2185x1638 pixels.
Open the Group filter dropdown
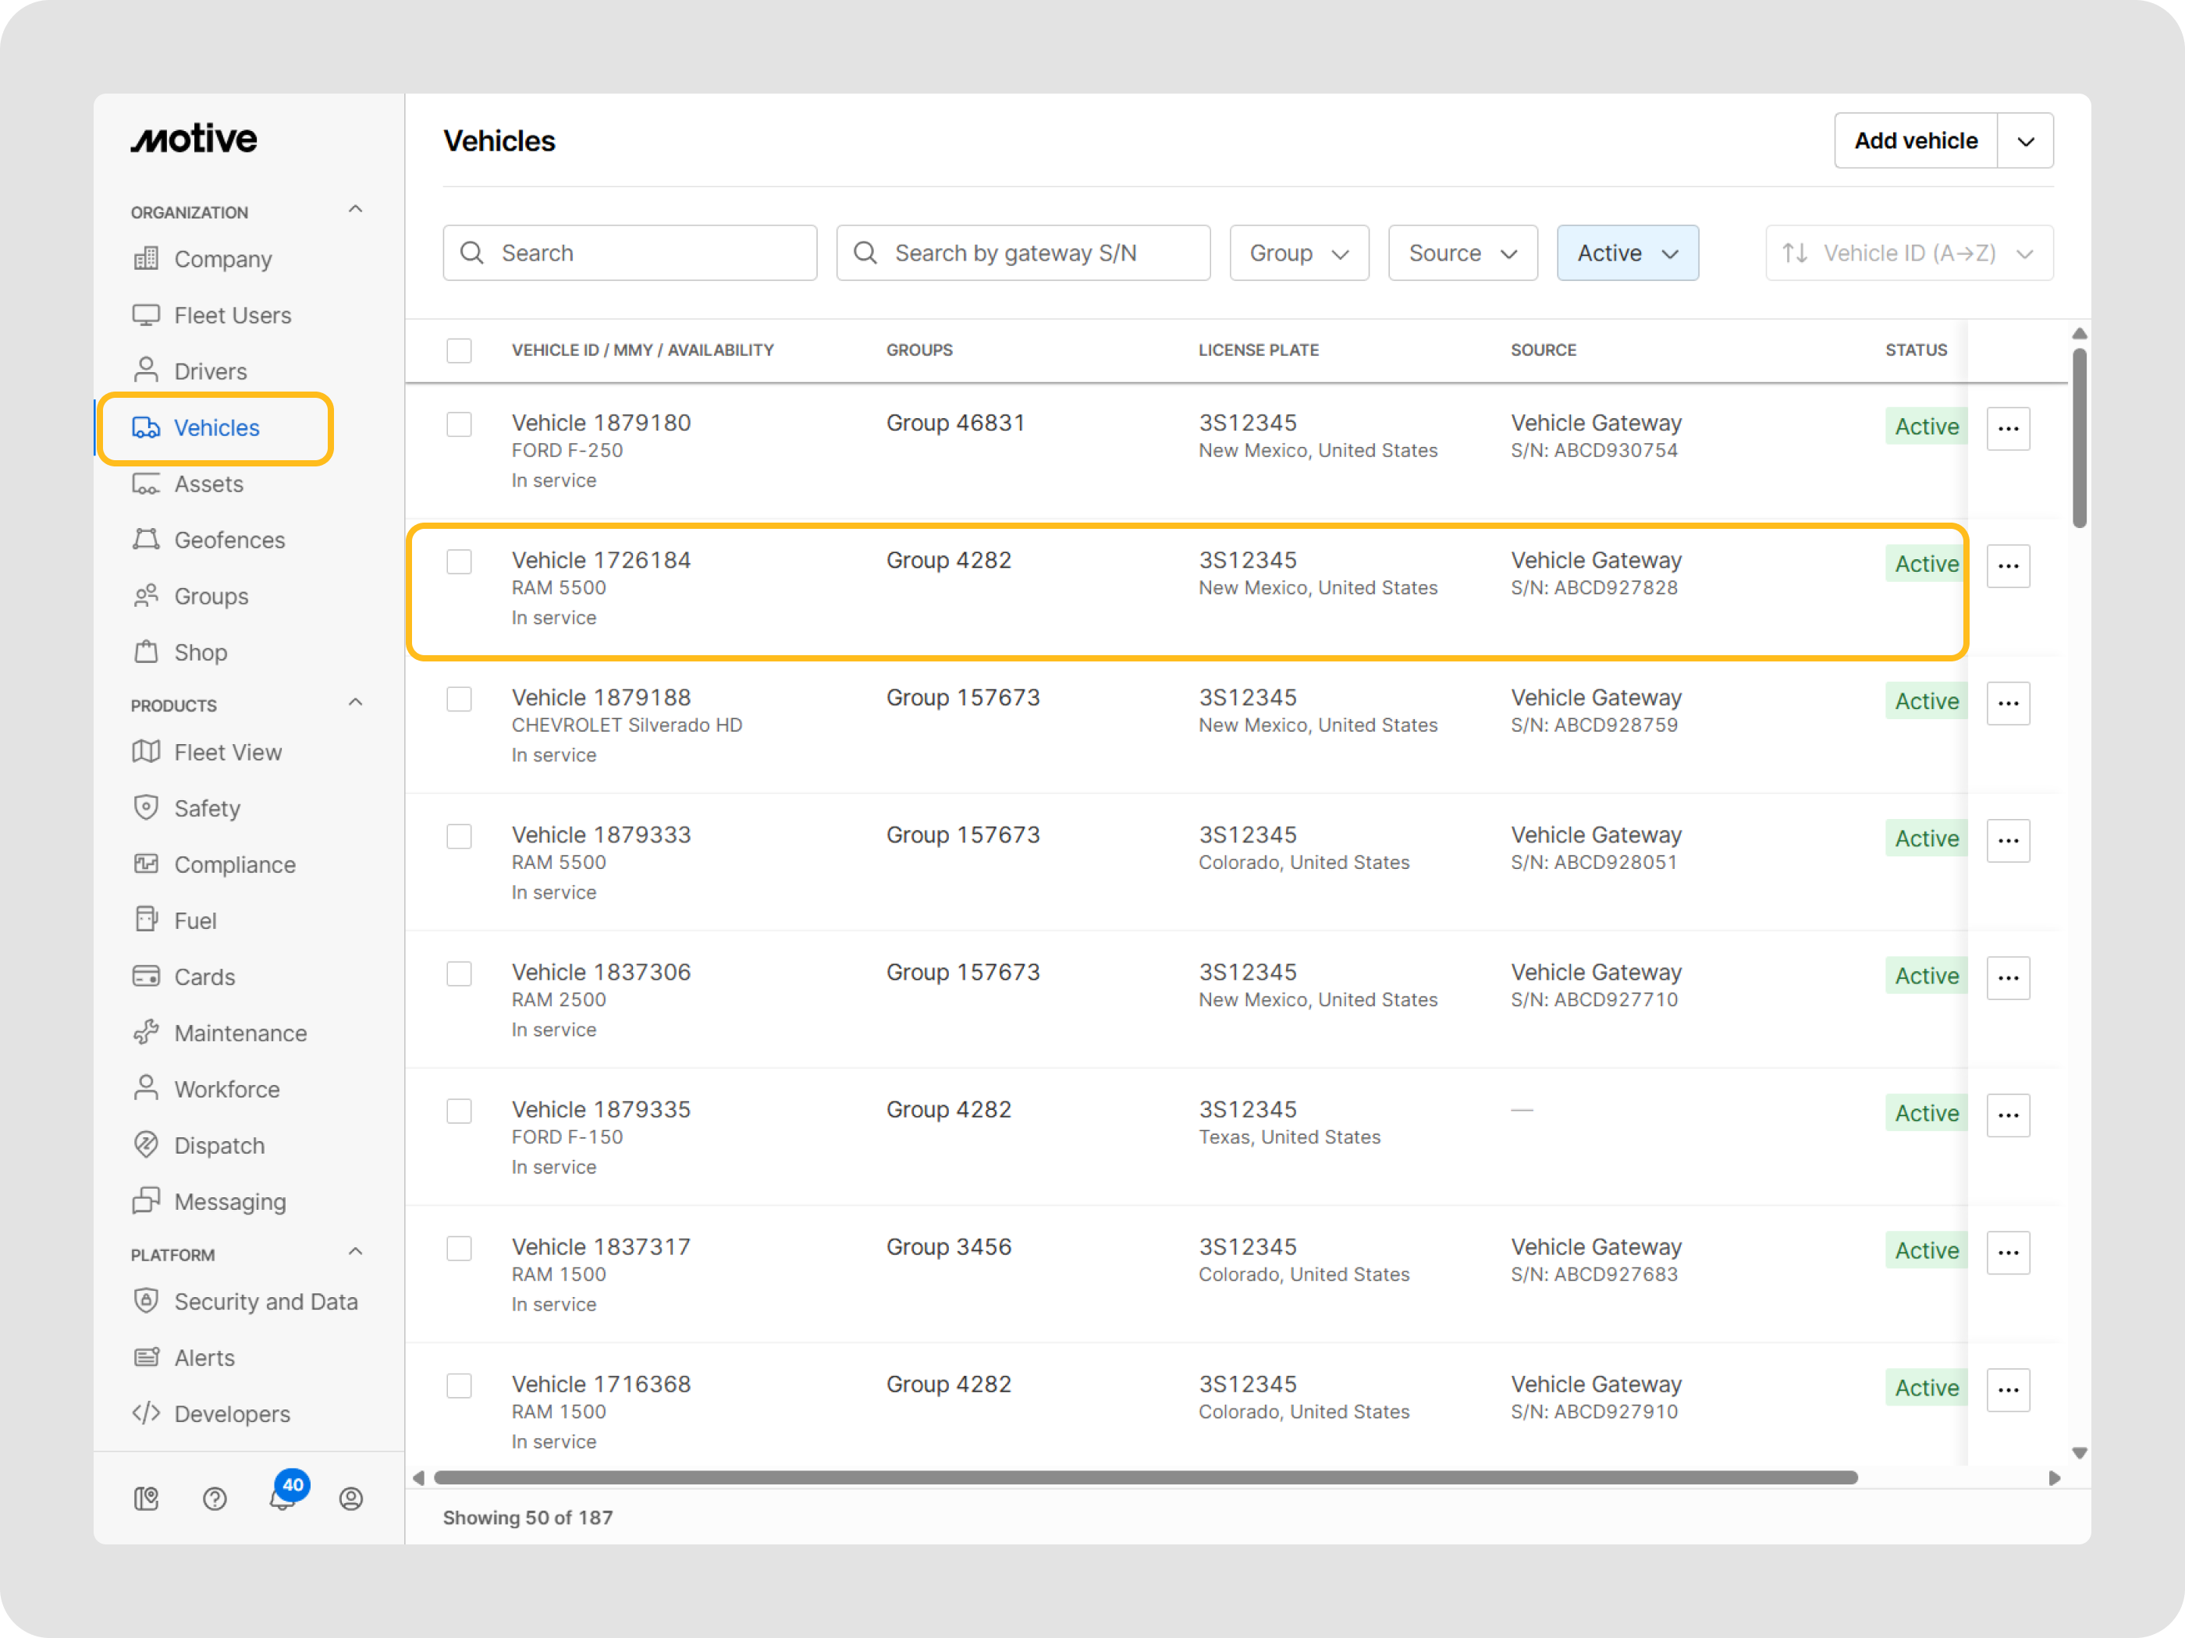1298,253
